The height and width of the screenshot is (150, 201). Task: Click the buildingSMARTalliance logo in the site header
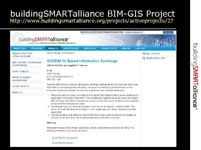(44, 39)
